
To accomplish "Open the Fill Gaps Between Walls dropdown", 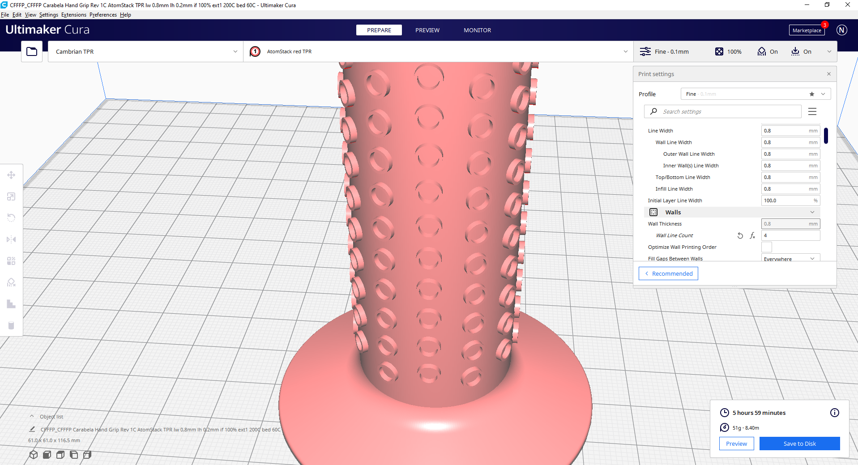I will (790, 259).
